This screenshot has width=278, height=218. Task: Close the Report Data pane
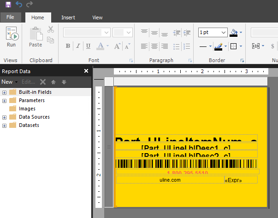pos(86,71)
